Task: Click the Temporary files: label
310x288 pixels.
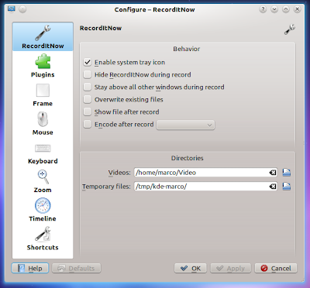Action: coord(106,187)
